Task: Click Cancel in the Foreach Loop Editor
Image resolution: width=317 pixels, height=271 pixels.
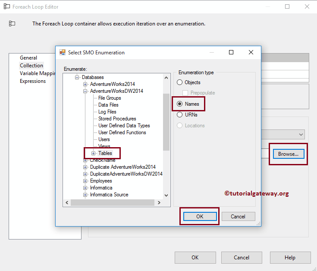Action: click(242, 258)
